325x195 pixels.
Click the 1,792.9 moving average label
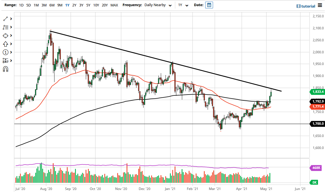click(317, 102)
